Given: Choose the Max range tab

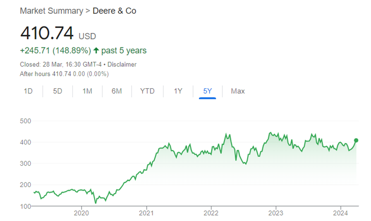Looking at the screenshot, I should [x=238, y=91].
